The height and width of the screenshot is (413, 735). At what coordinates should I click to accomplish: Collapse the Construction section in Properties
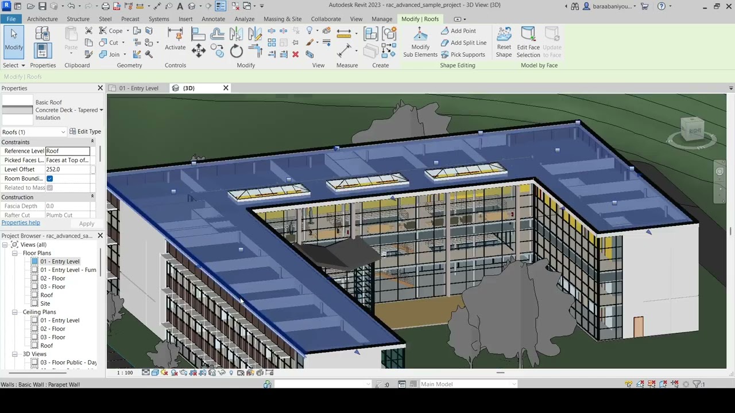(x=92, y=197)
